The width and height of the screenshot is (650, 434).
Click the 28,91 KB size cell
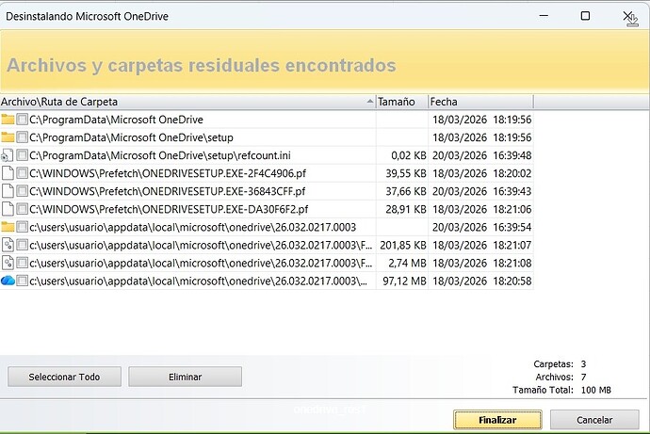[x=401, y=209]
